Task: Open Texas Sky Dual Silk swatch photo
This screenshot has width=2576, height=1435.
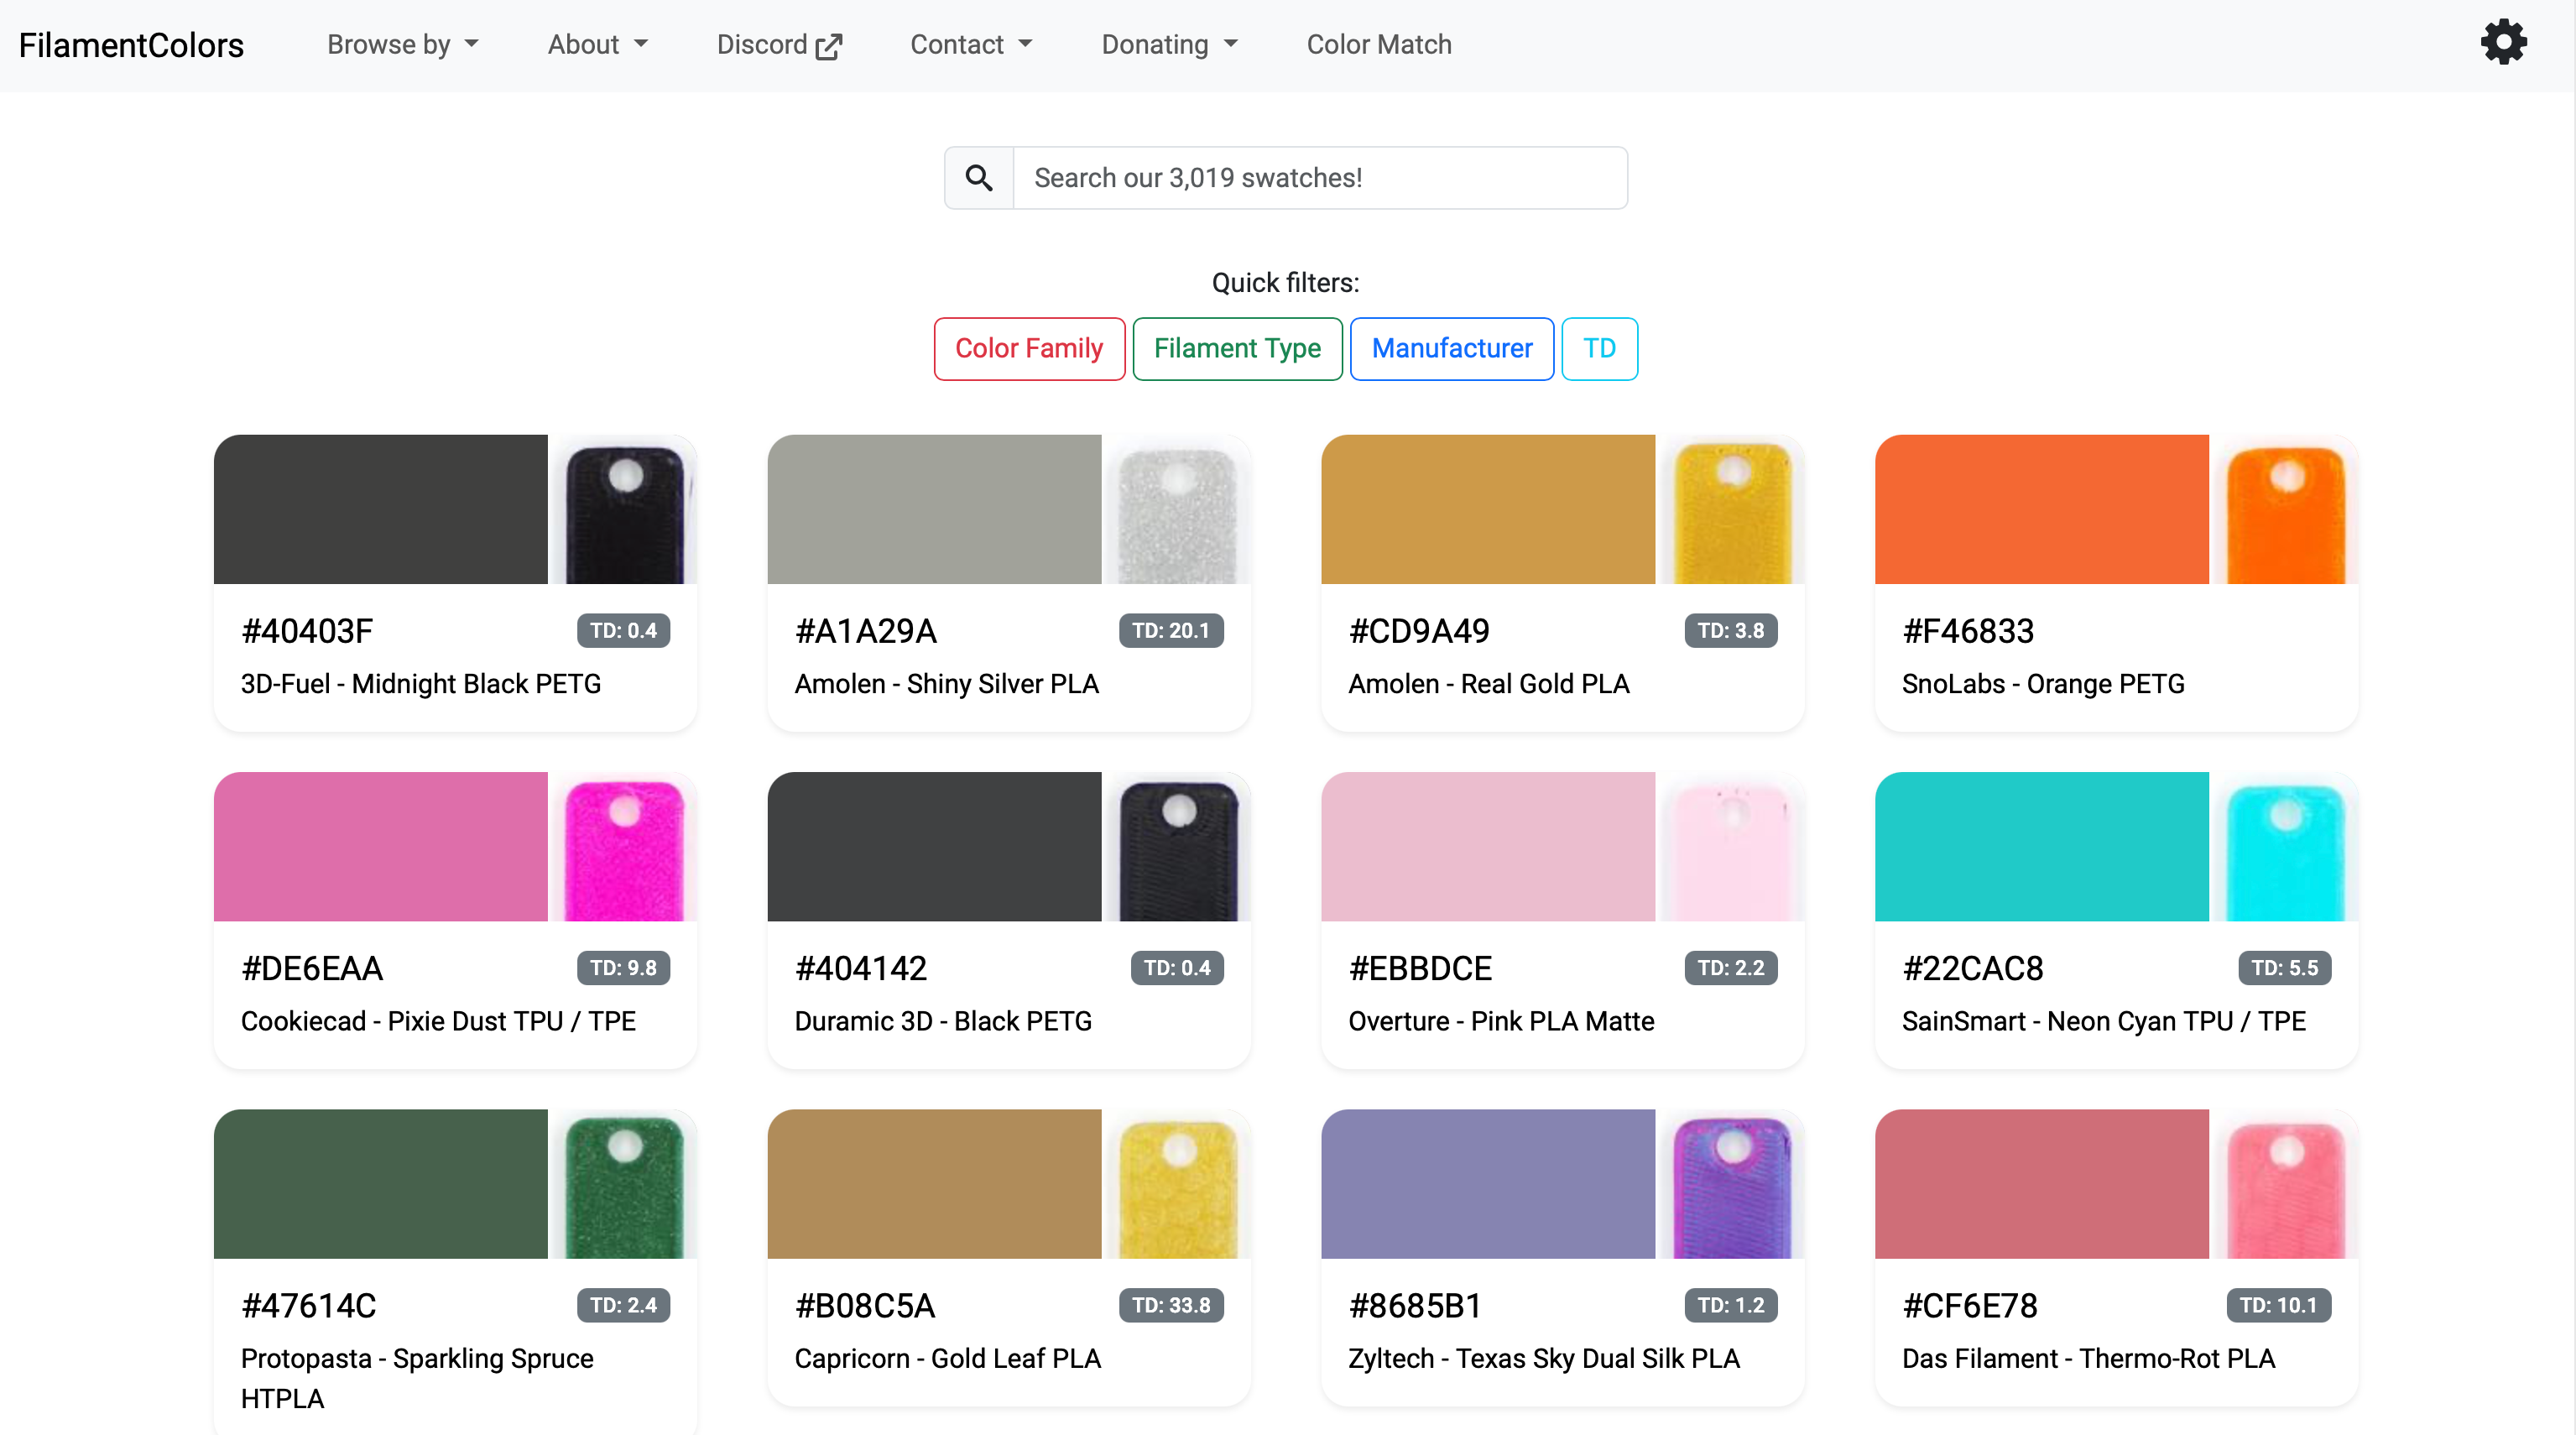Action: pyautogui.click(x=1730, y=1183)
